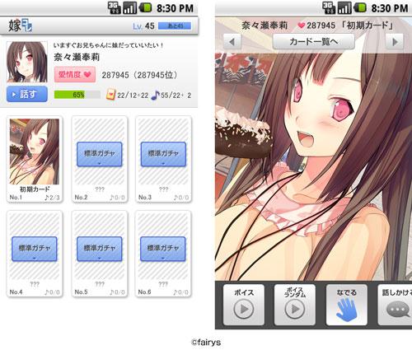This screenshot has height=350, width=412.
Task: Click the Lv. 45 level indicator
Action: [143, 26]
